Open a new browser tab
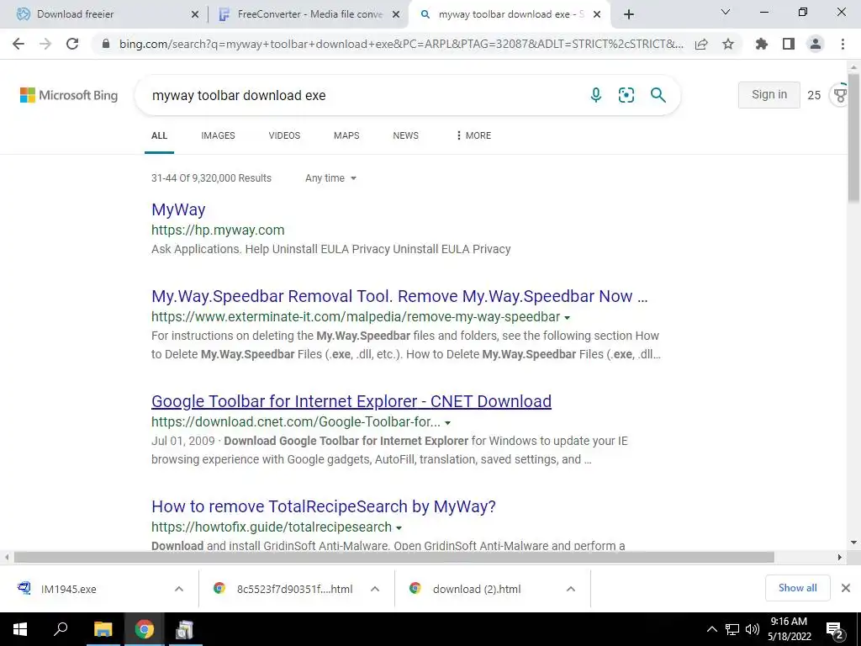The image size is (861, 646). click(x=629, y=15)
